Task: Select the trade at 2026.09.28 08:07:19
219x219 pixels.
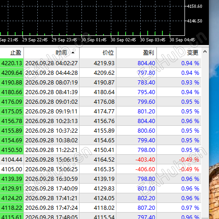Action: click(x=100, y=83)
